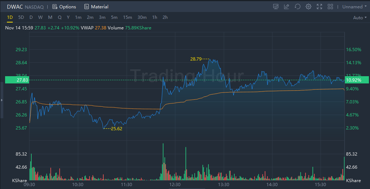Click the 29.23 price axis label
The image size is (370, 189).
click(x=21, y=49)
